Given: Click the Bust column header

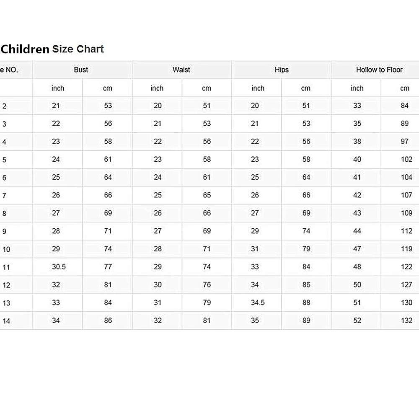Looking at the screenshot, I should 81,70.
